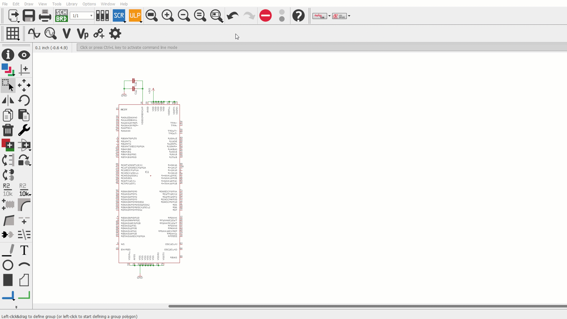This screenshot has height=319, width=567.
Task: Click the Vp phase probe icon
Action: click(x=83, y=33)
